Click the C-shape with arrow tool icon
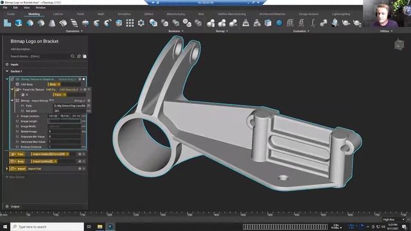The height and width of the screenshot is (231, 411). 107,23
